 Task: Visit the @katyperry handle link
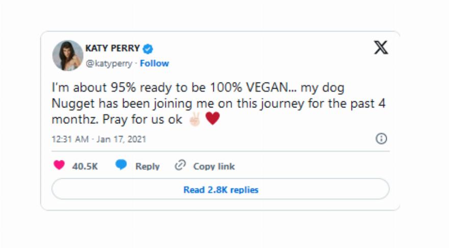109,64
